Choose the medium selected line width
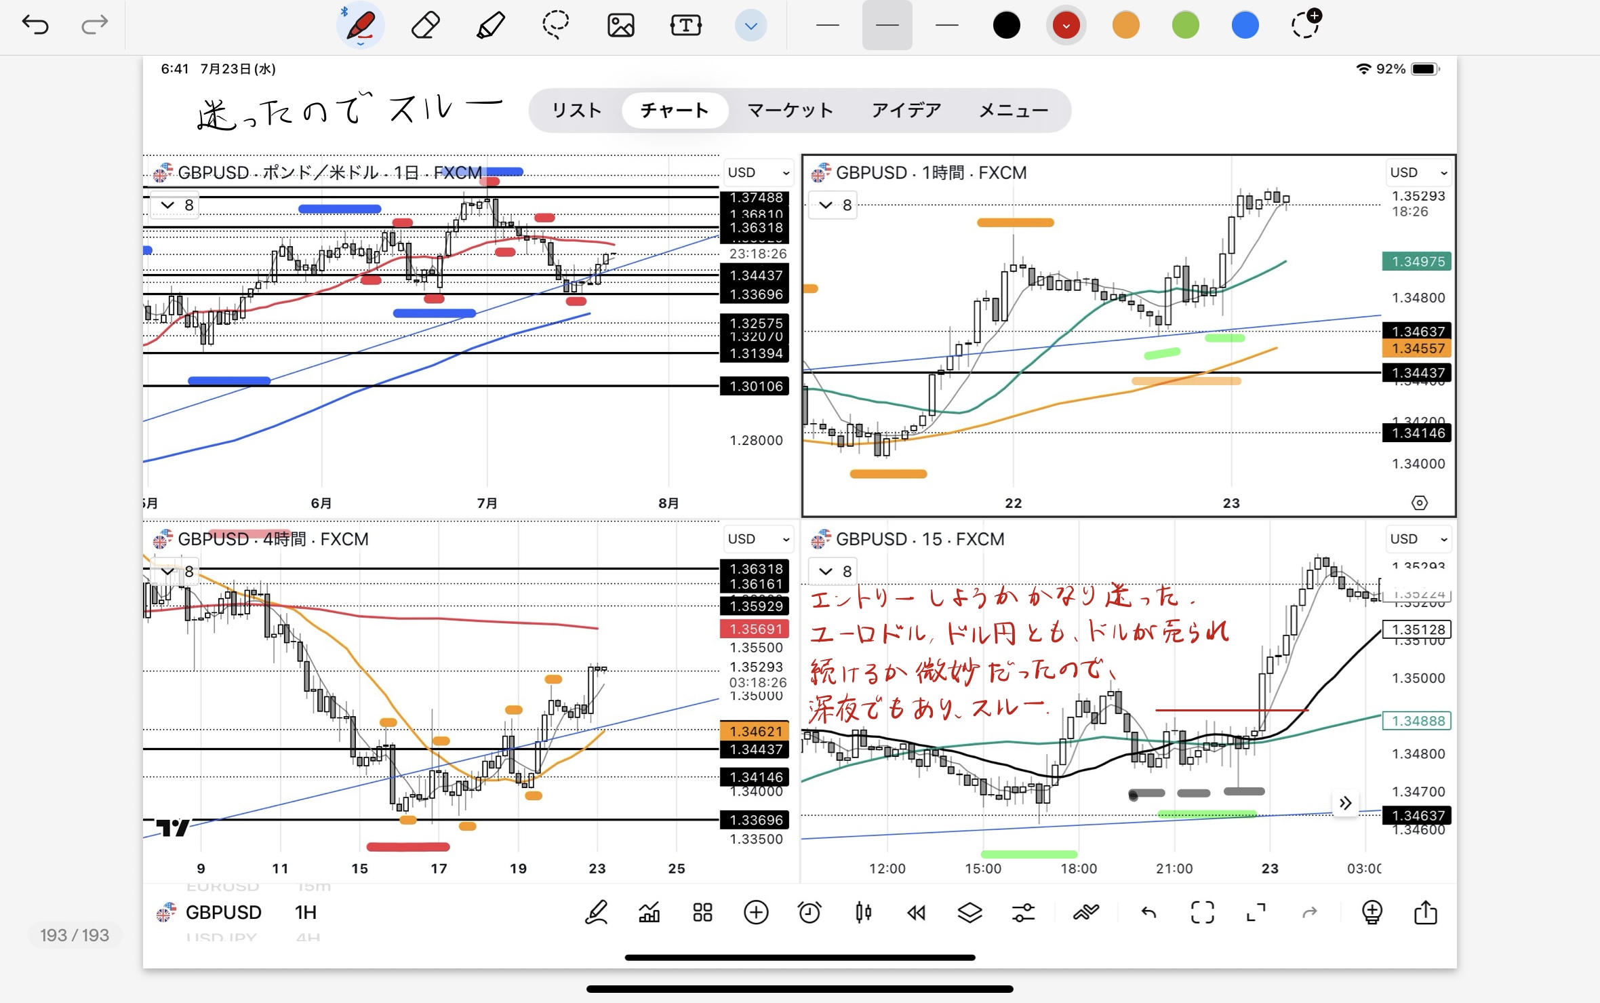 point(887,26)
